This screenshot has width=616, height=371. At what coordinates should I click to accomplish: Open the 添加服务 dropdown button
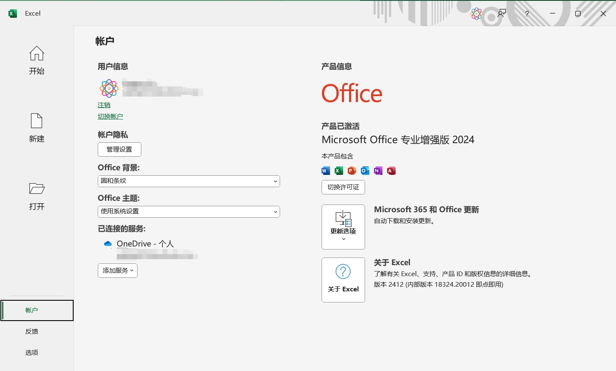[x=118, y=271]
